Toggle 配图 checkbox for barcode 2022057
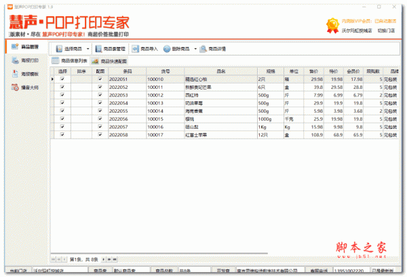The height and width of the screenshot is (277, 407). click(x=100, y=127)
